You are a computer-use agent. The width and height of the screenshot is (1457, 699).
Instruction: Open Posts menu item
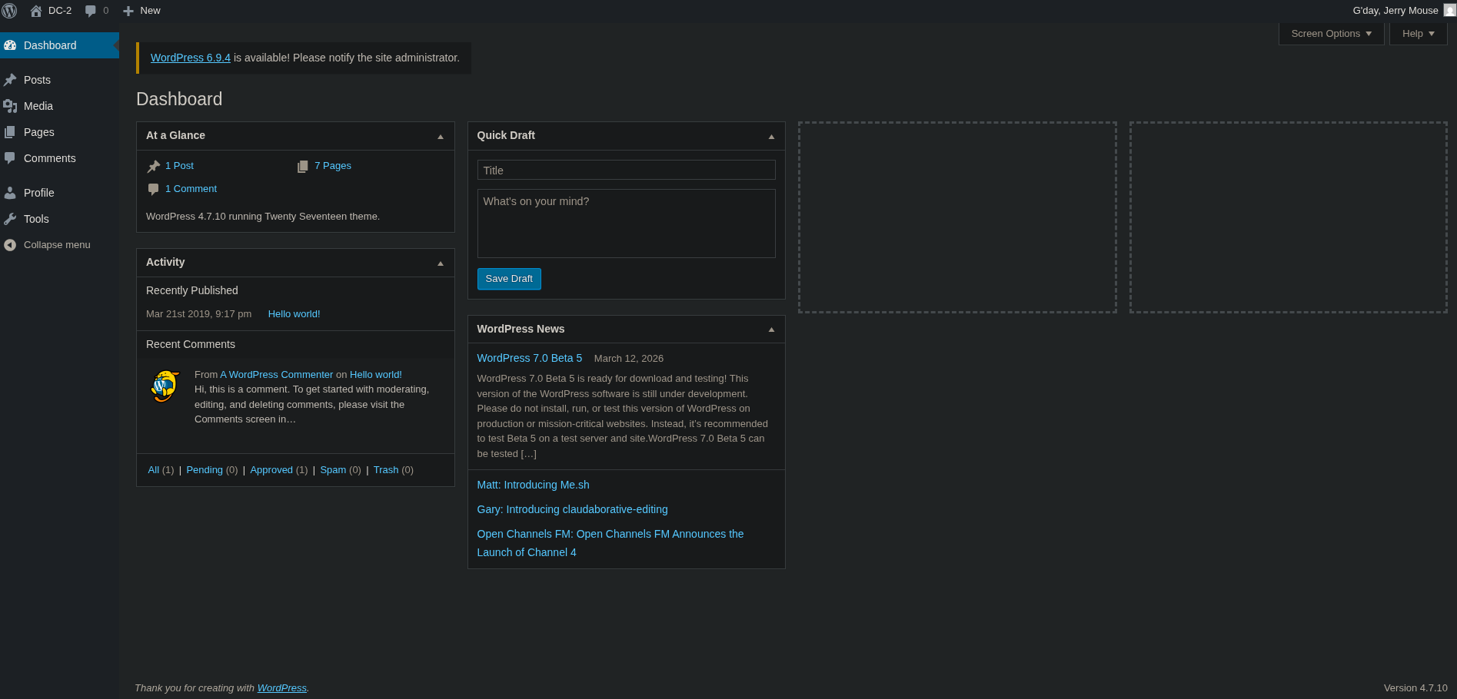click(x=59, y=80)
